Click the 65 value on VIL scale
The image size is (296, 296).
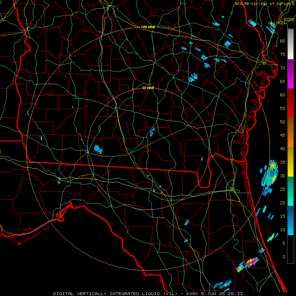[283, 81]
